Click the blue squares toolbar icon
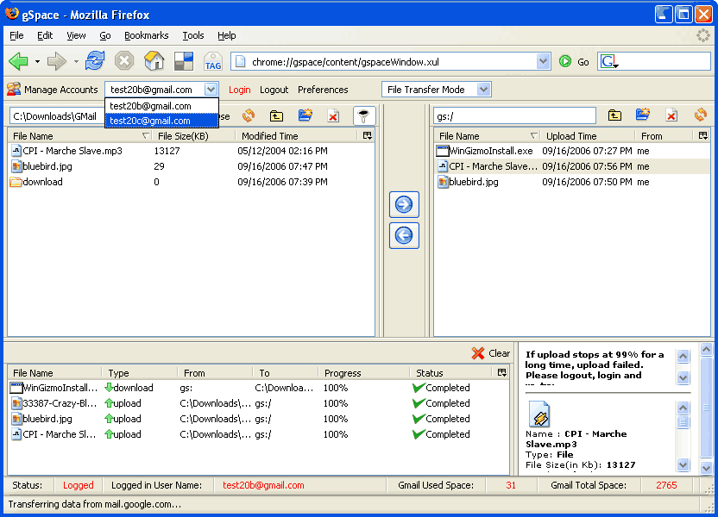 tap(184, 61)
